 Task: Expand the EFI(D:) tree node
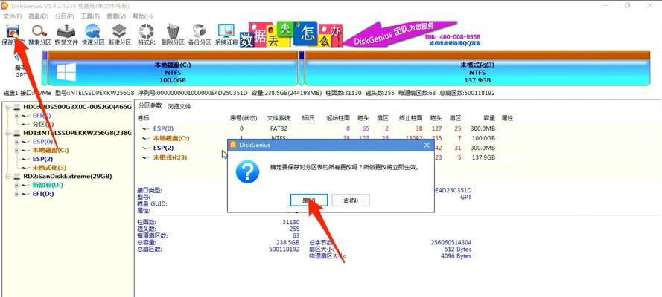pyautogui.click(x=17, y=194)
